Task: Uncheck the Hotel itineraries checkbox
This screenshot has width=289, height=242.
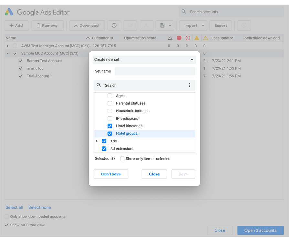Action: [x=110, y=126]
